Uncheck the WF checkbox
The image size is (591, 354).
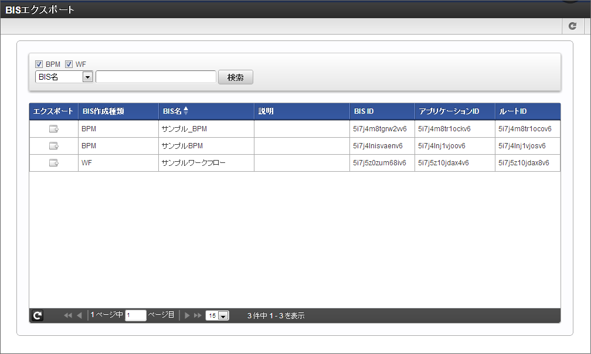pos(69,64)
